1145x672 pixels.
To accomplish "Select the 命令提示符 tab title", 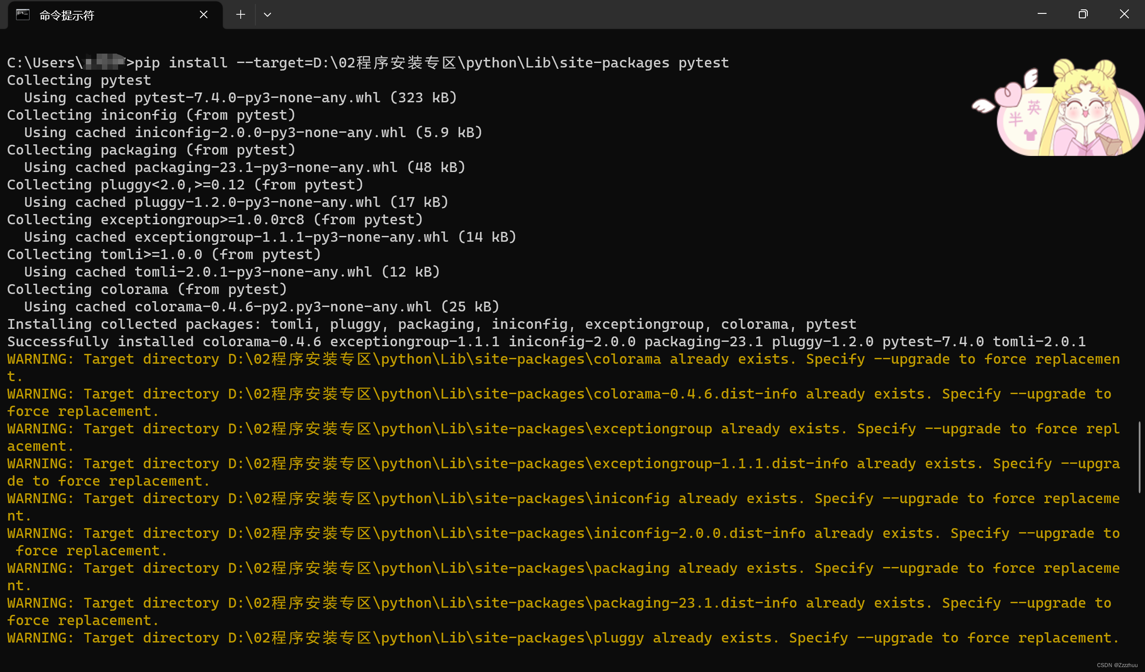I will pos(66,16).
